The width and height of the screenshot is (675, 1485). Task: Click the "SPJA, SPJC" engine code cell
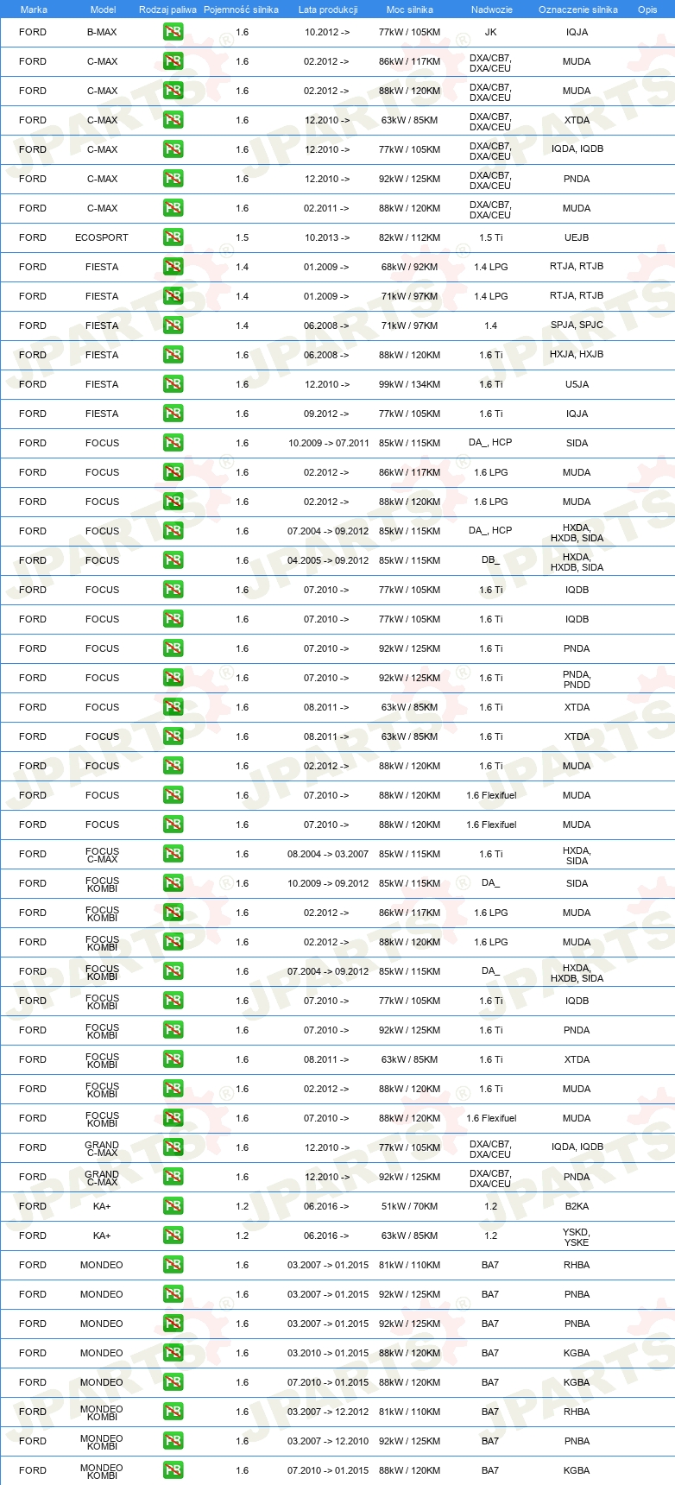point(577,325)
